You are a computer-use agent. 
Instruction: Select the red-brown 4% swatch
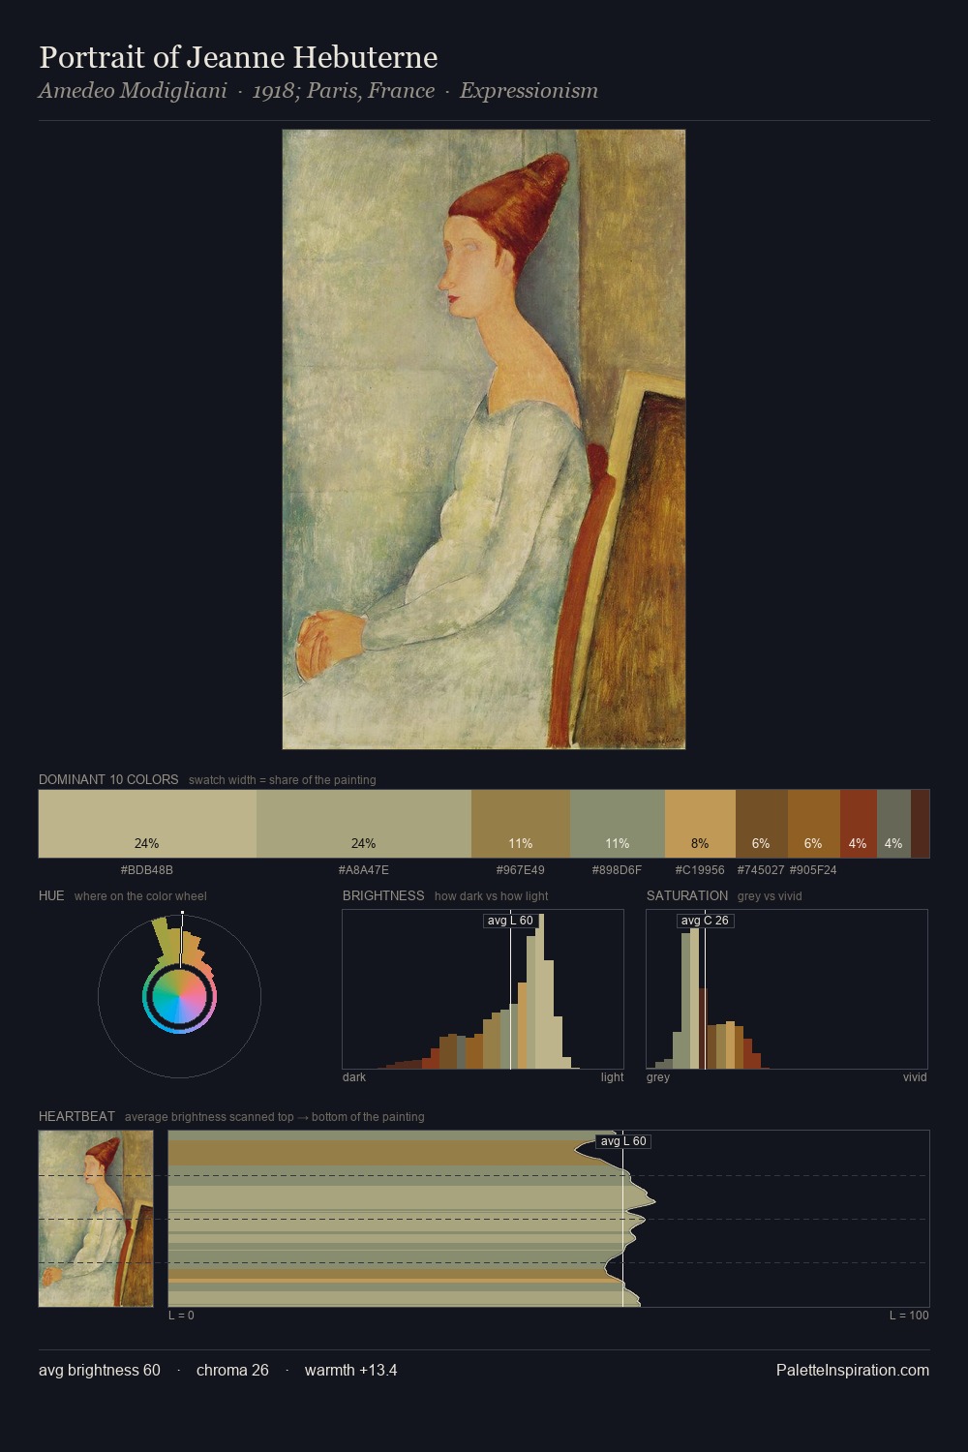point(859,824)
